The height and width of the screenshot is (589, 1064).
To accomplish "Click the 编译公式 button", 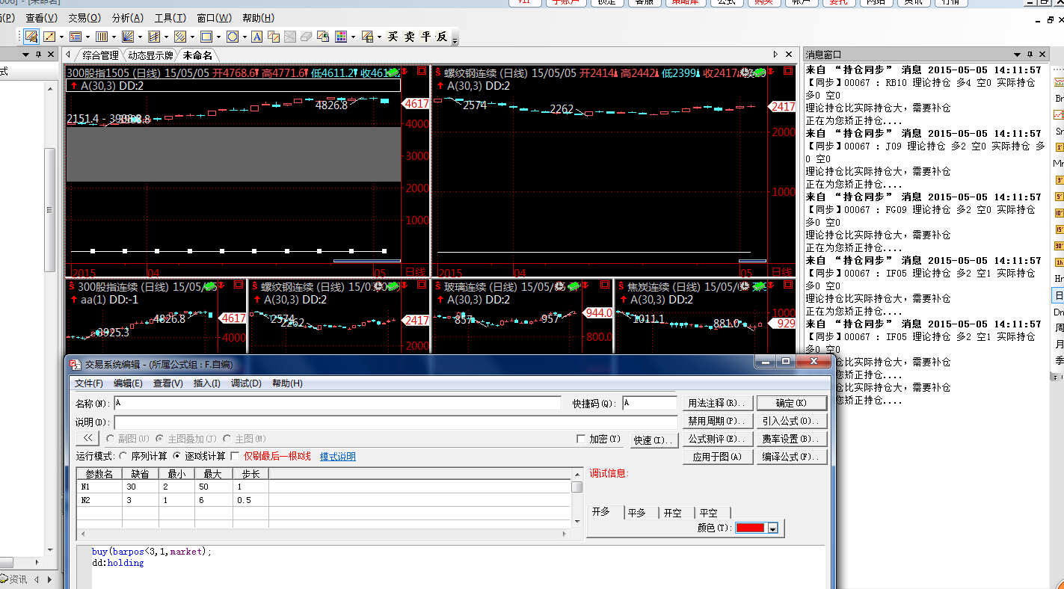I will coord(792,457).
